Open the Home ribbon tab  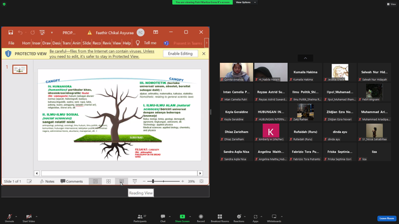(x=26, y=43)
